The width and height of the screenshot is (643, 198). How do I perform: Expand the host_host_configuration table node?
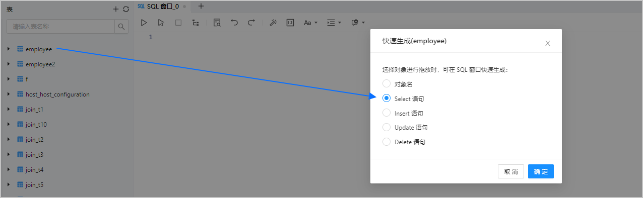pos(9,94)
